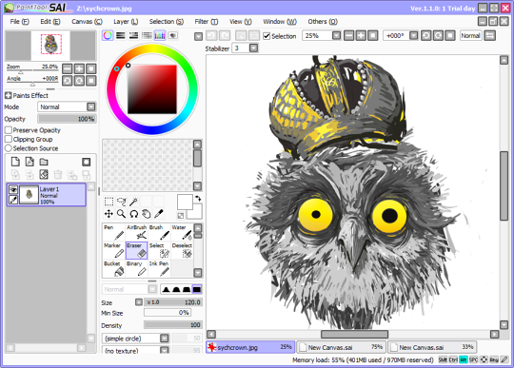Select the AirBrush tool

click(x=136, y=232)
